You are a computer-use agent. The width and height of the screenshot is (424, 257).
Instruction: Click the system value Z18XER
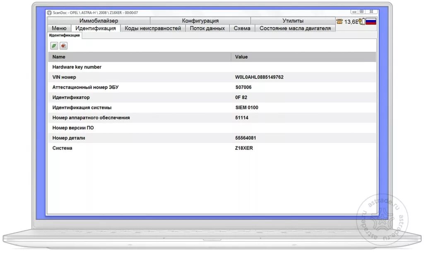pyautogui.click(x=244, y=148)
